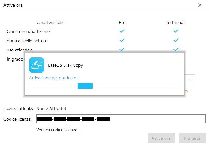This screenshot has width=209, height=148.
Task: Click the Clona disco/partizione feature row
Action: [x=28, y=31]
